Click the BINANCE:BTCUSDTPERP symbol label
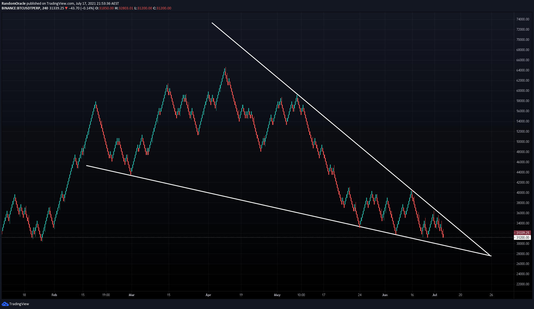The width and height of the screenshot is (534, 309). point(21,8)
